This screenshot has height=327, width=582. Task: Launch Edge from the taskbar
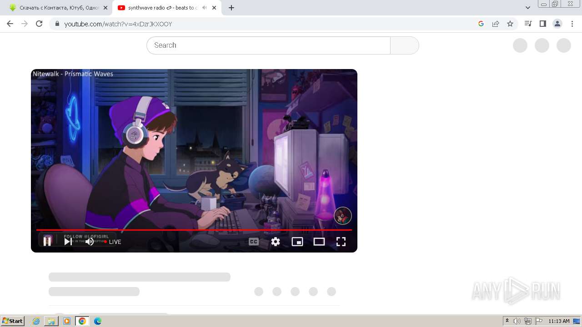(x=97, y=321)
